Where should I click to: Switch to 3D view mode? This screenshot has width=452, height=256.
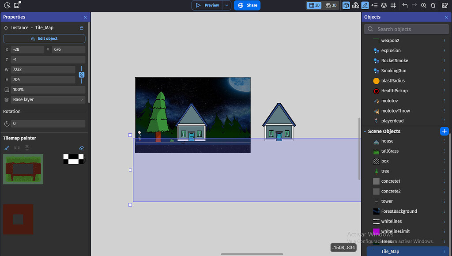[x=331, y=5]
